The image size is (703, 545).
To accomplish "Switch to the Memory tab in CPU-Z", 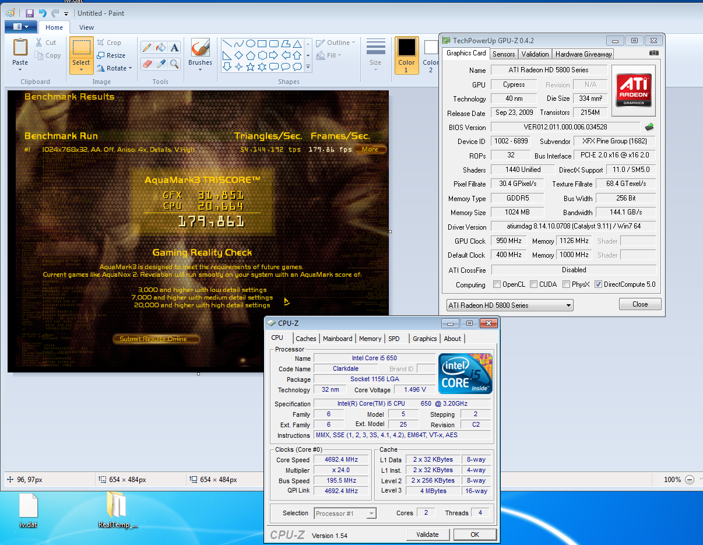I will pos(370,339).
